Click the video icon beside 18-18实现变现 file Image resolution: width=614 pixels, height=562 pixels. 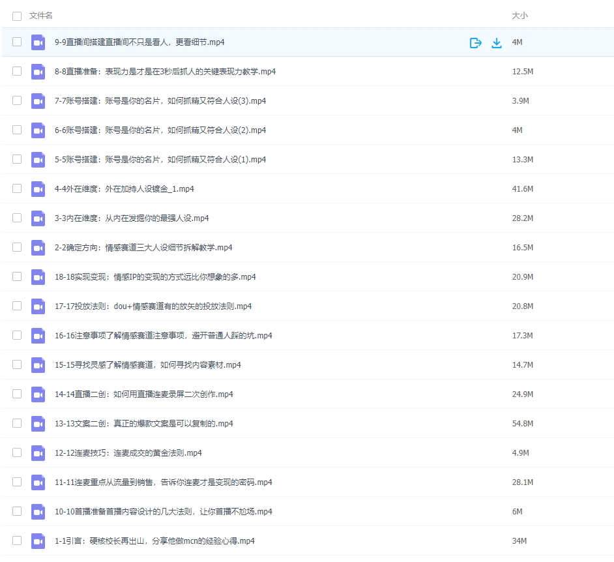[38, 276]
